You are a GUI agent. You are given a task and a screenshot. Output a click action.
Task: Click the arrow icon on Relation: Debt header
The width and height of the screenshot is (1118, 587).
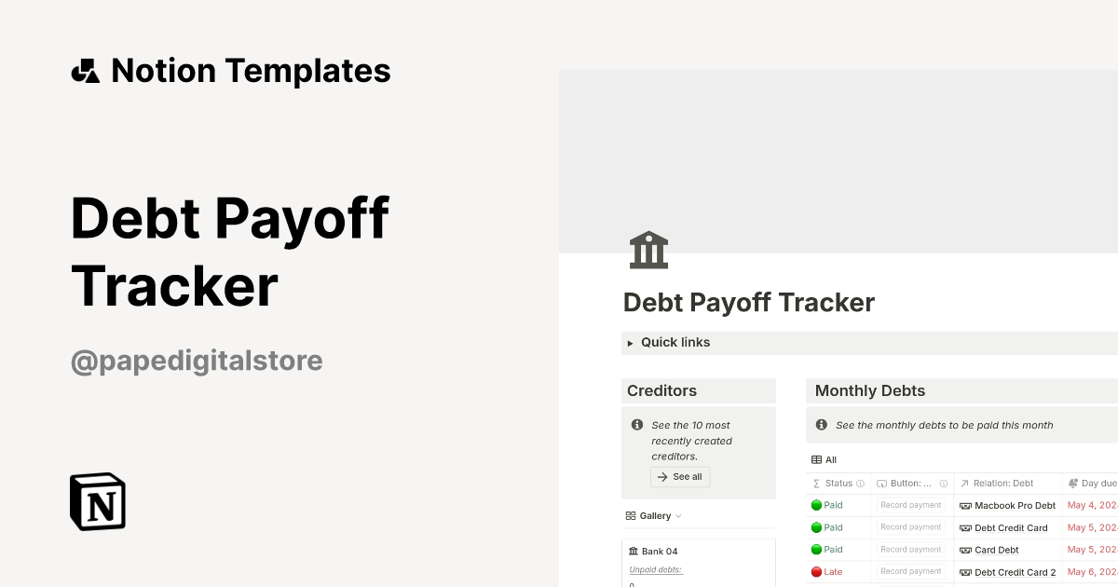963,484
